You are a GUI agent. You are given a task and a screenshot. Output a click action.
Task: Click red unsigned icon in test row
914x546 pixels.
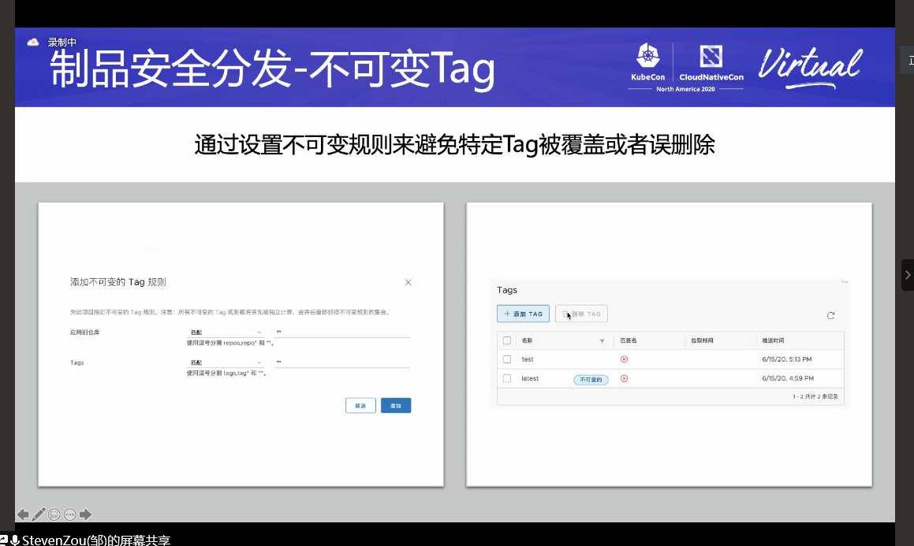pos(625,359)
